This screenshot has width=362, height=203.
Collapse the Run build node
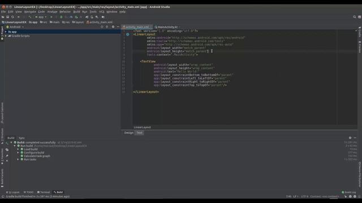tap(15, 146)
